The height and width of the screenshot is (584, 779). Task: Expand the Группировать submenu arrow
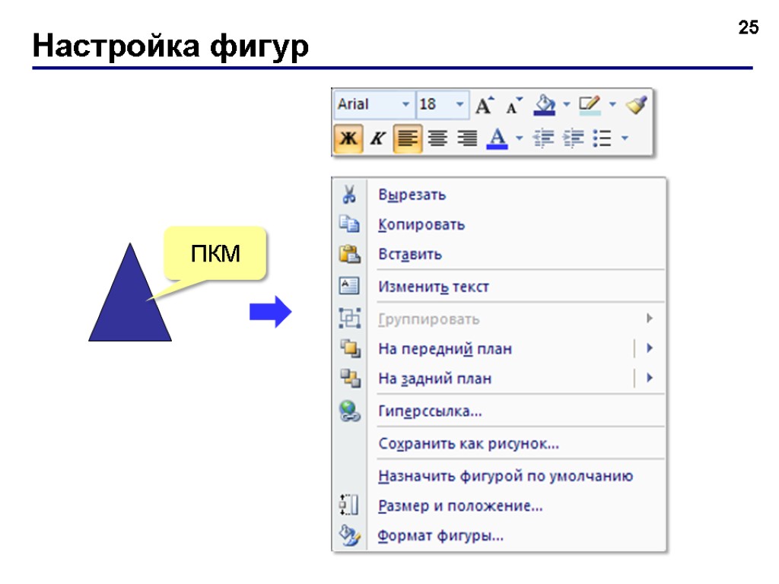650,319
